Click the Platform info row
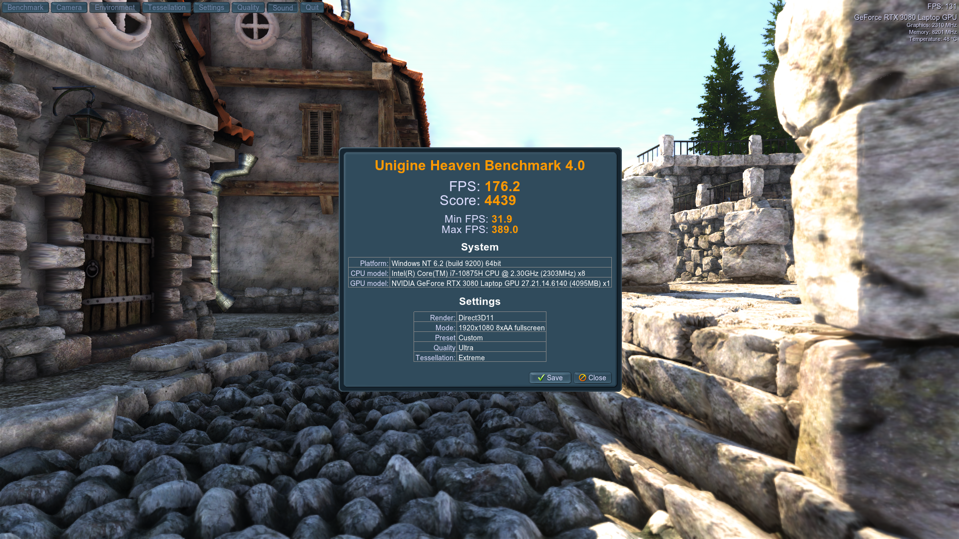 point(479,263)
